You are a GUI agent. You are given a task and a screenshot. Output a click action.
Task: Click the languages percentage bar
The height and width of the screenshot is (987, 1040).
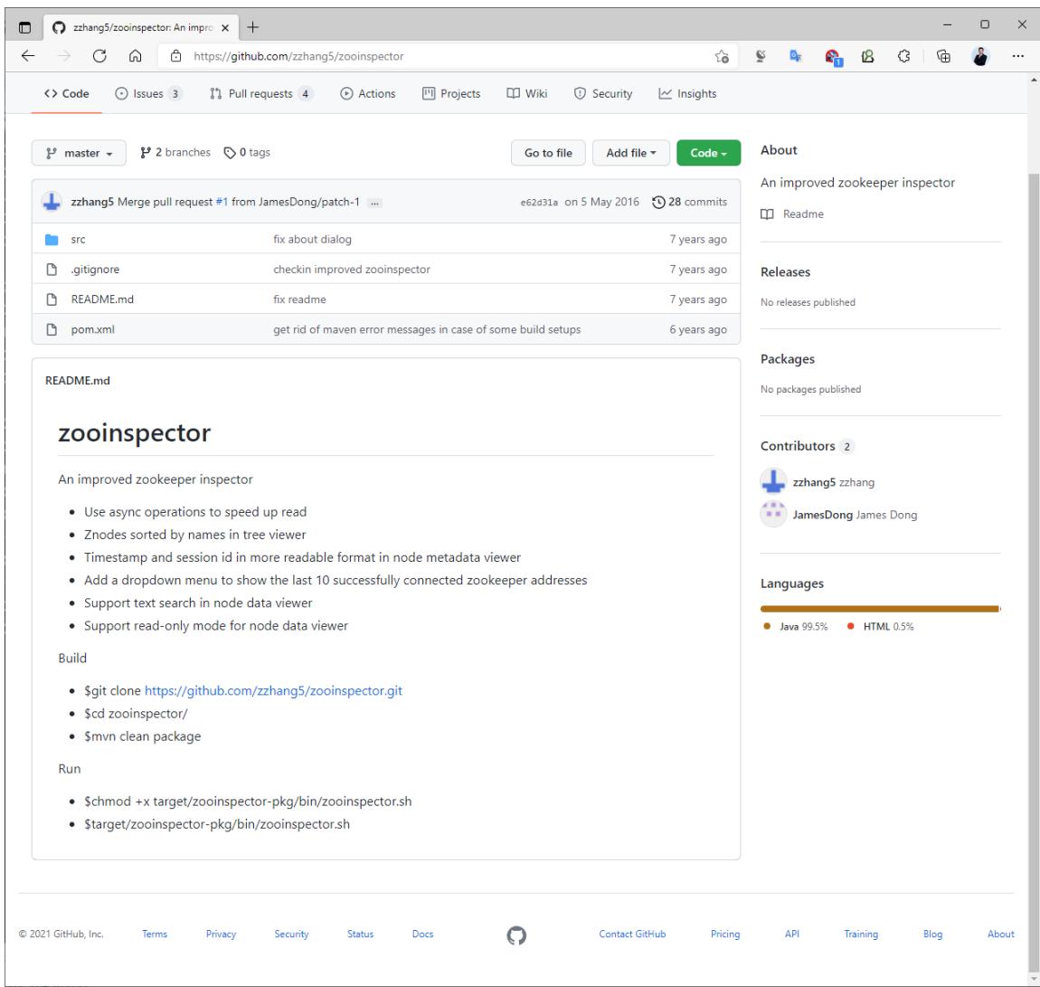click(x=880, y=608)
